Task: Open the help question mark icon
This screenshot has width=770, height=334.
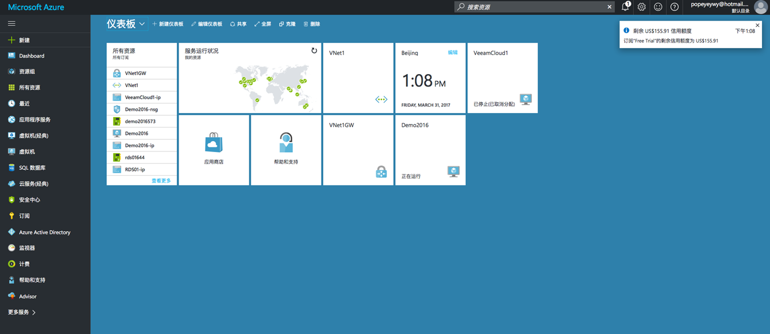Action: (675, 7)
